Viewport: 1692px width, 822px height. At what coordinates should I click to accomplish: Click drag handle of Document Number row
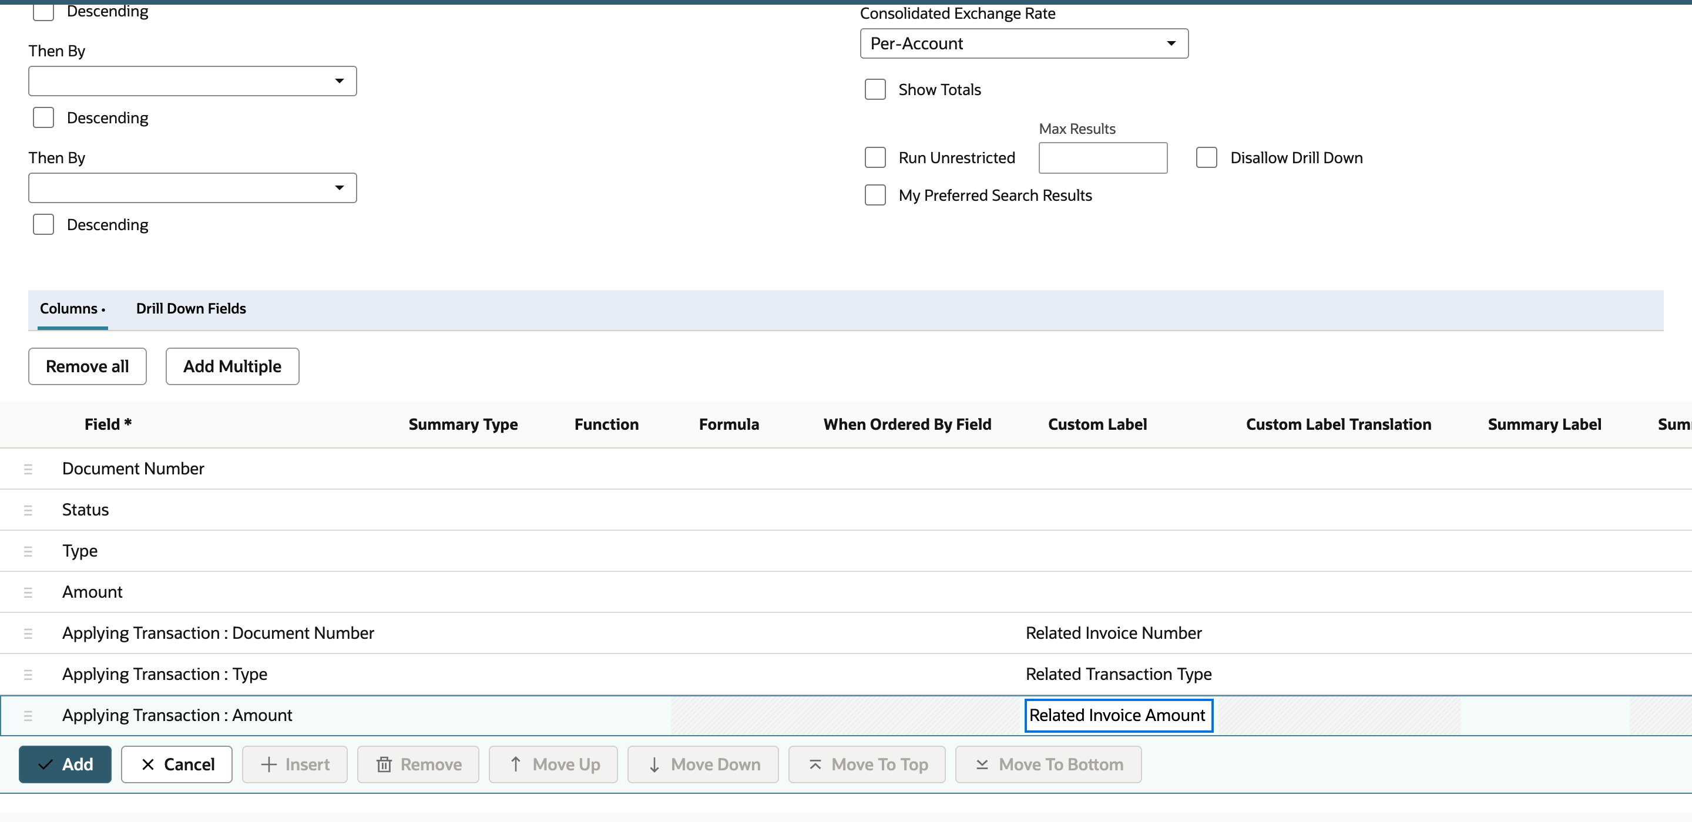coord(28,469)
